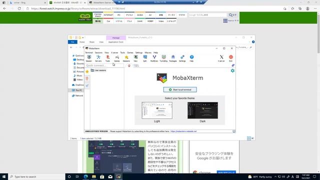Click the home tab icon in MobaXterm
320x180 pixels.
[x=129, y=65]
